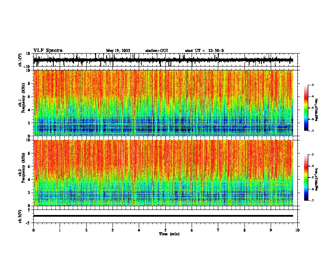This screenshot has width=335, height=258.
Task: Click the "station=OUI" label
Action: point(157,51)
